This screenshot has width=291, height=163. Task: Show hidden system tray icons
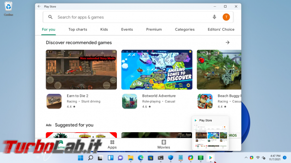[x=246, y=158]
